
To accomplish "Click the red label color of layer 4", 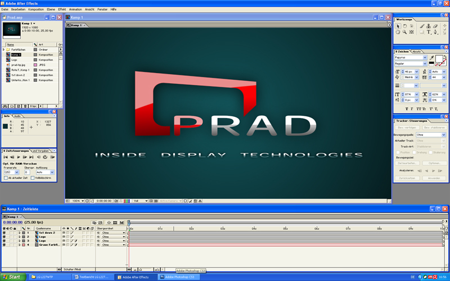I will [24, 245].
